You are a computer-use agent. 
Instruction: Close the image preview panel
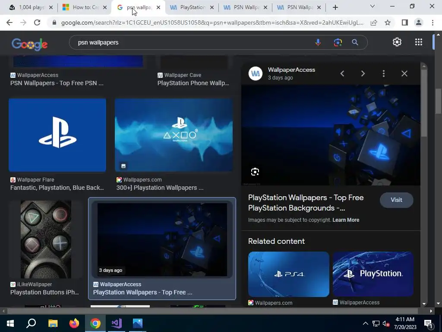404,73
